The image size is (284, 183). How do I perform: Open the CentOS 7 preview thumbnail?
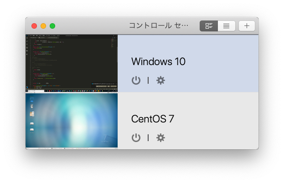(72, 121)
